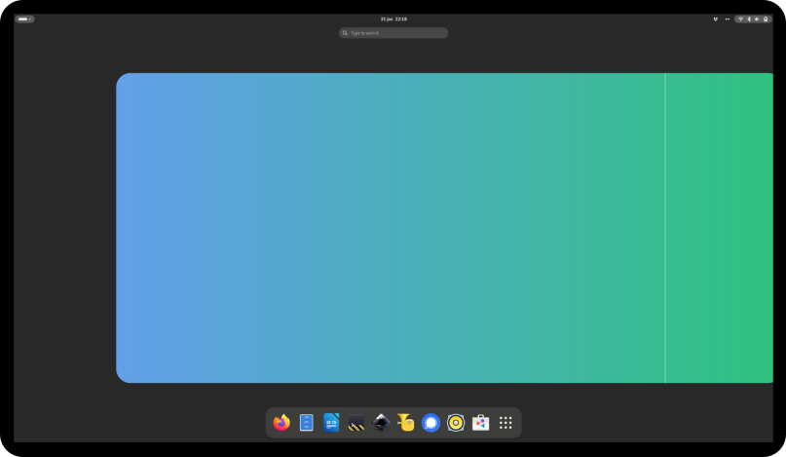Open the Software store shopping bag icon

pyautogui.click(x=480, y=423)
